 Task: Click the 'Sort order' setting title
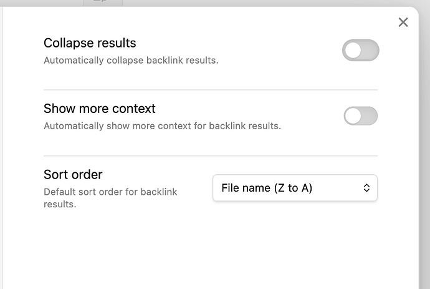[x=73, y=174]
